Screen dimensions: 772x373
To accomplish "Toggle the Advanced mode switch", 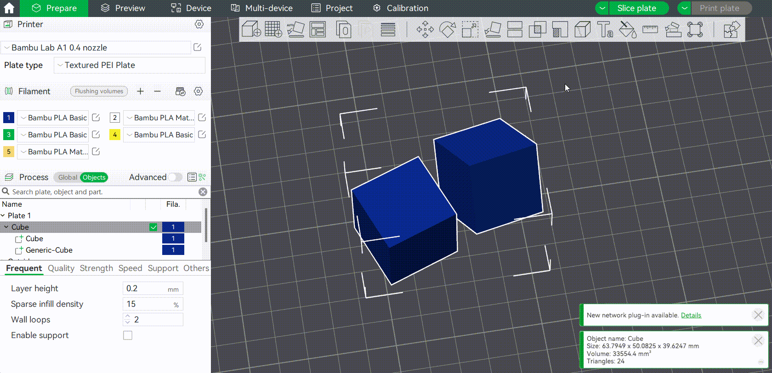I will 175,177.
